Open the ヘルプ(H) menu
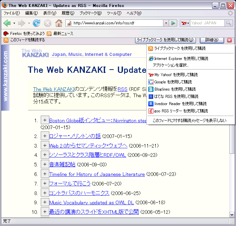This screenshot has width=236, height=226. [x=134, y=13]
